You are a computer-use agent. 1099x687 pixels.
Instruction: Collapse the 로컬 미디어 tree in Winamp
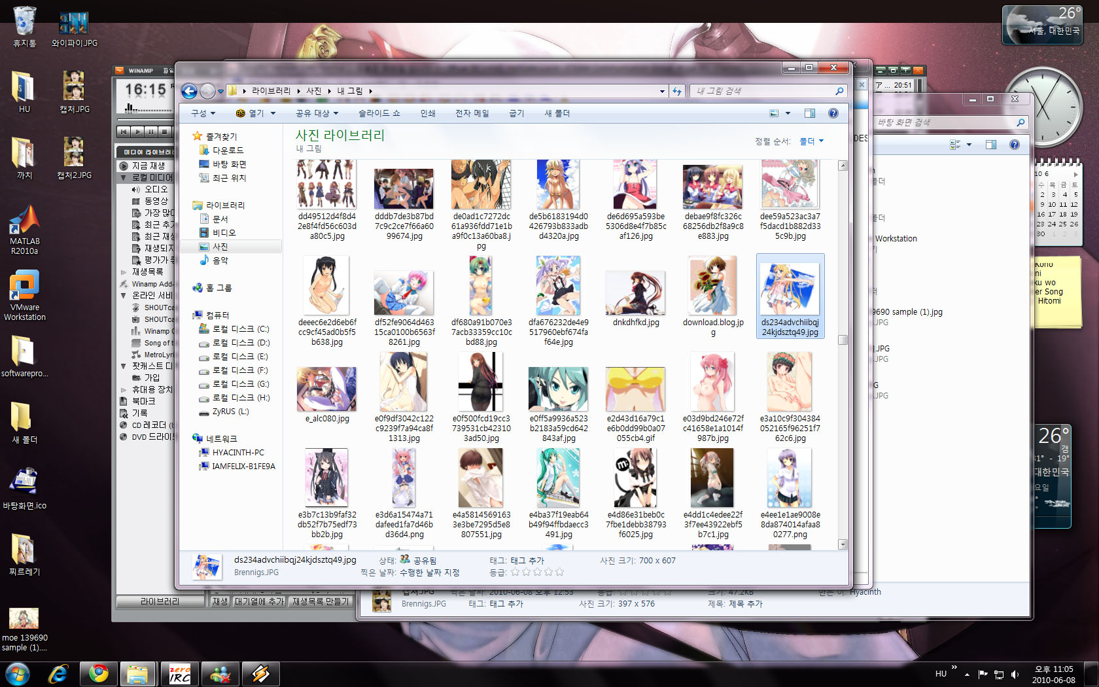click(x=123, y=178)
